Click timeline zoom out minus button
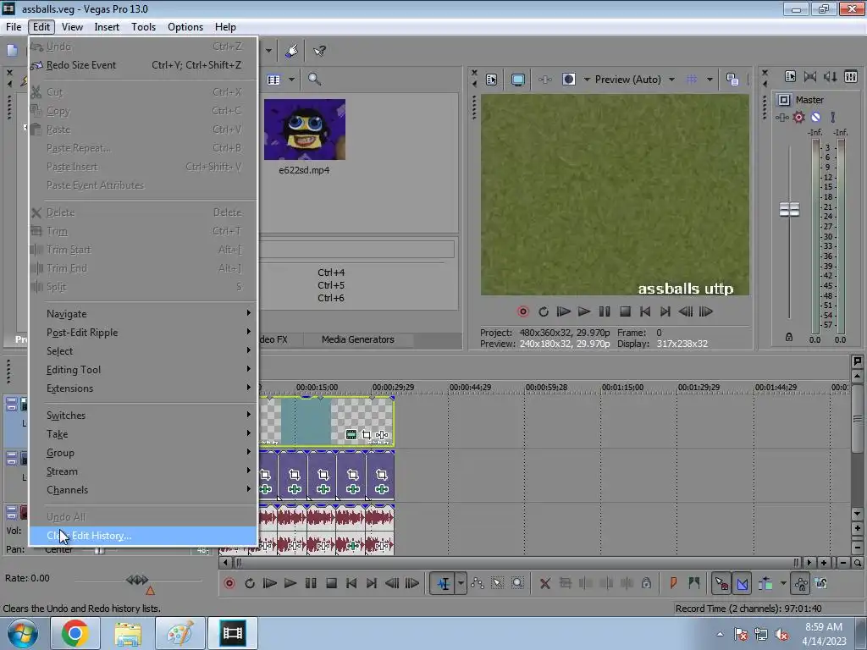 (x=842, y=563)
